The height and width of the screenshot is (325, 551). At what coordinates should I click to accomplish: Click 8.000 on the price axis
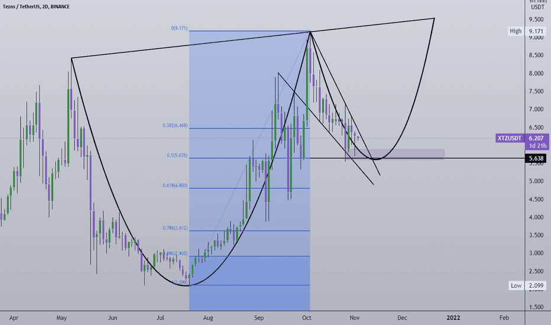pyautogui.click(x=536, y=73)
